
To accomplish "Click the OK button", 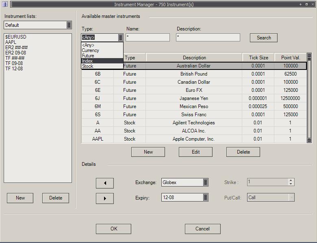I will [114, 229].
